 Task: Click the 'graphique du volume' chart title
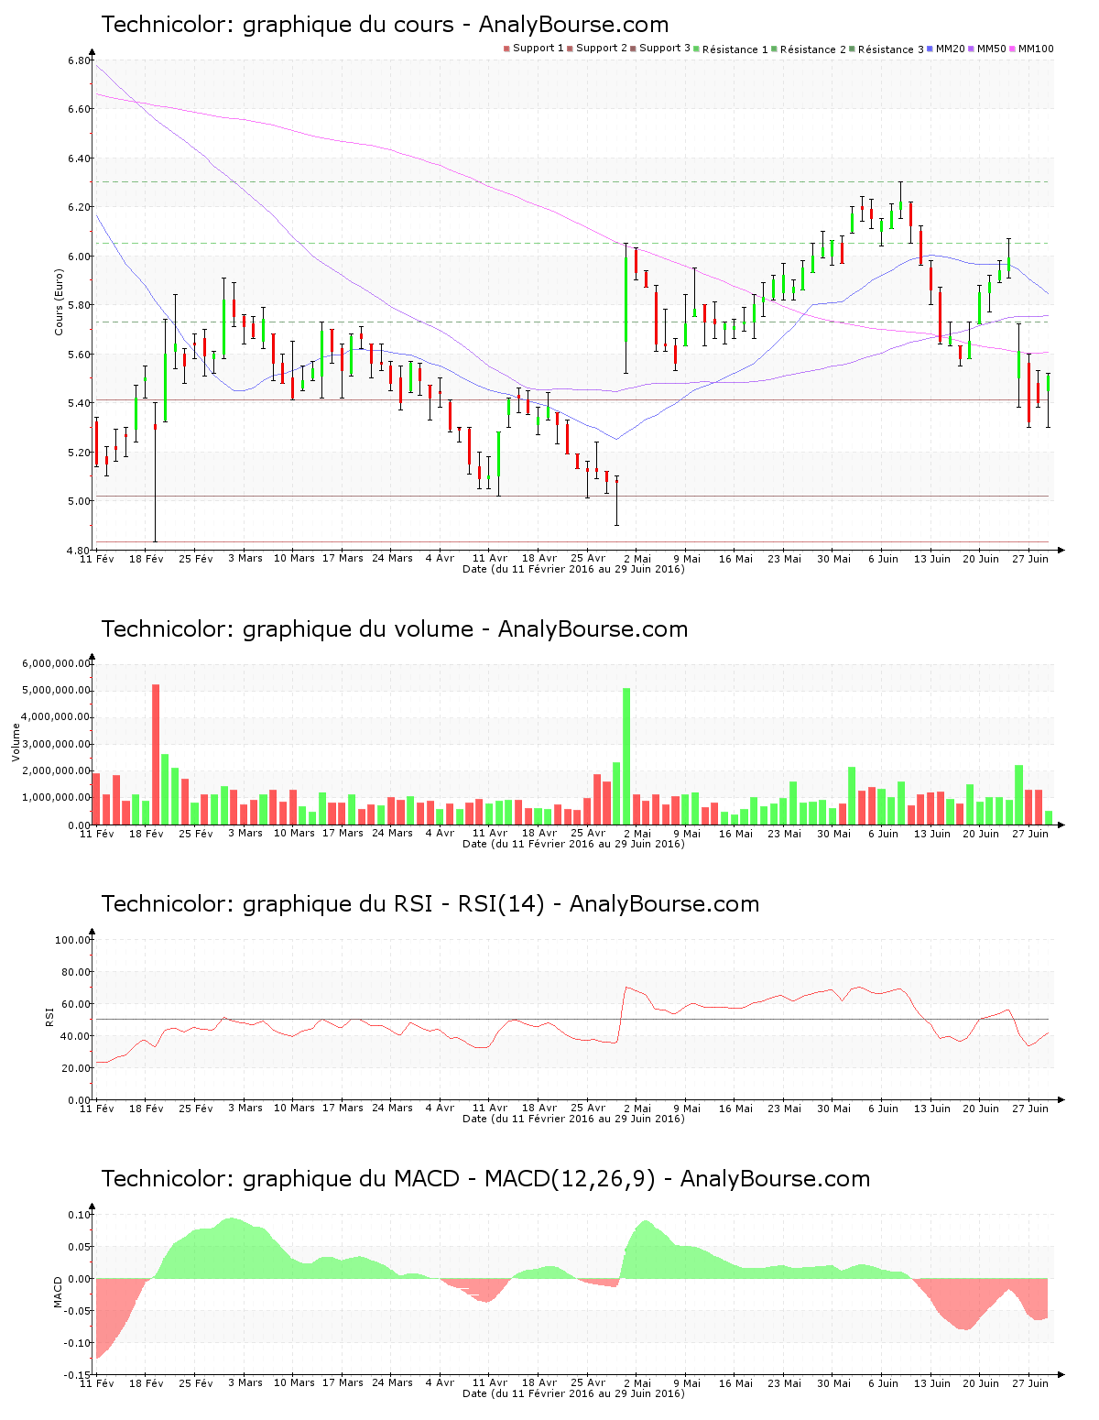coord(394,629)
